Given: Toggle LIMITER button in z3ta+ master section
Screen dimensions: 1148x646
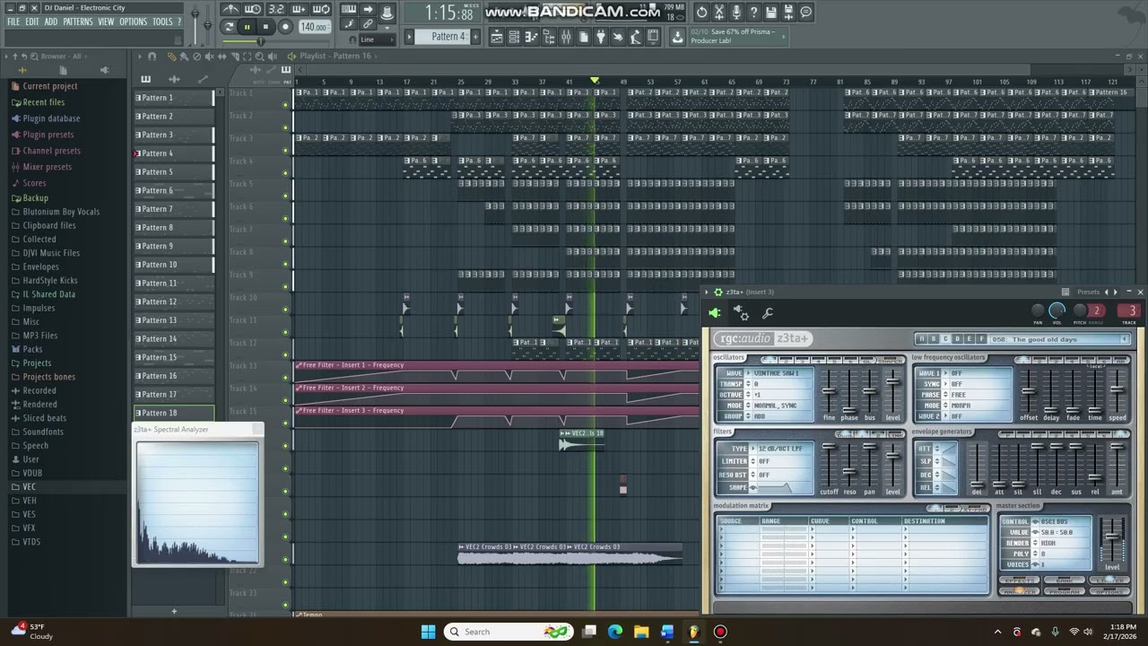Looking at the screenshot, I should click(x=1109, y=581).
